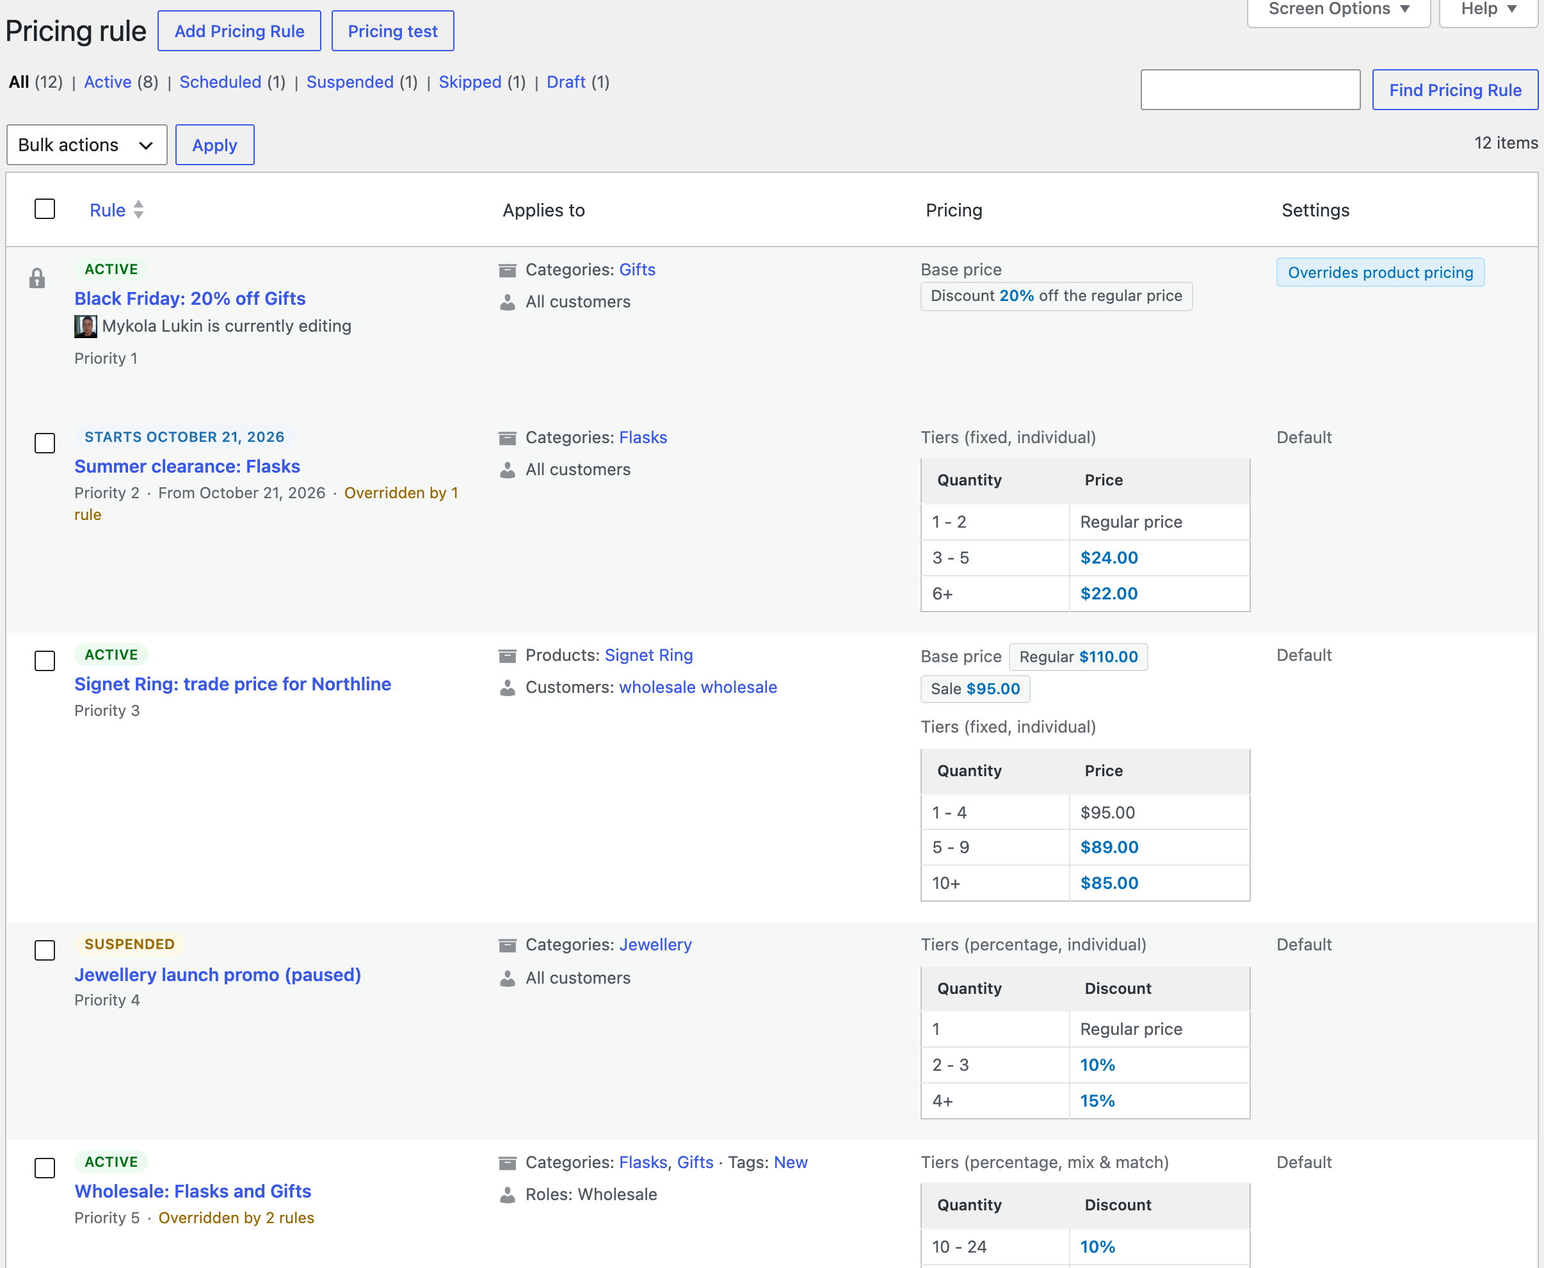Open Jewellery launch promo (paused) rule

tap(218, 975)
